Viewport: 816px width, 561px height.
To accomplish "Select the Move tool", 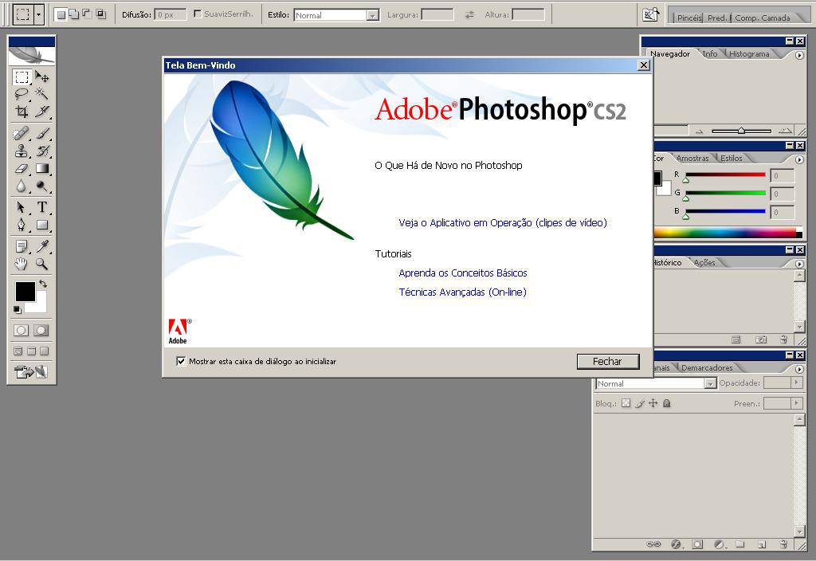I will click(x=41, y=77).
